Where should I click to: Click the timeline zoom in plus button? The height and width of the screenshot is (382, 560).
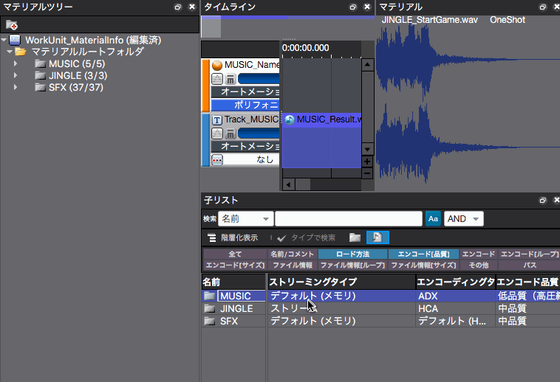[x=366, y=162]
